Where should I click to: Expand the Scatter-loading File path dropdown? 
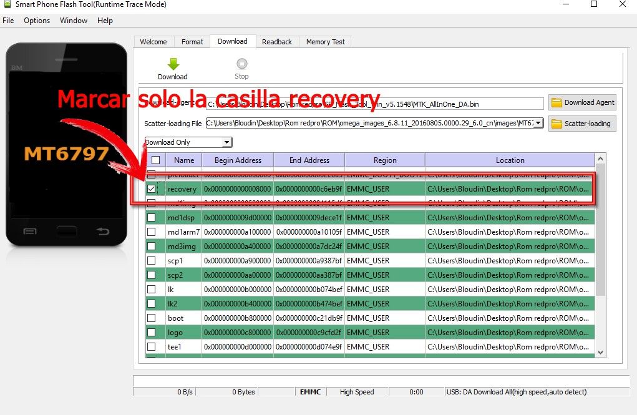pos(538,123)
